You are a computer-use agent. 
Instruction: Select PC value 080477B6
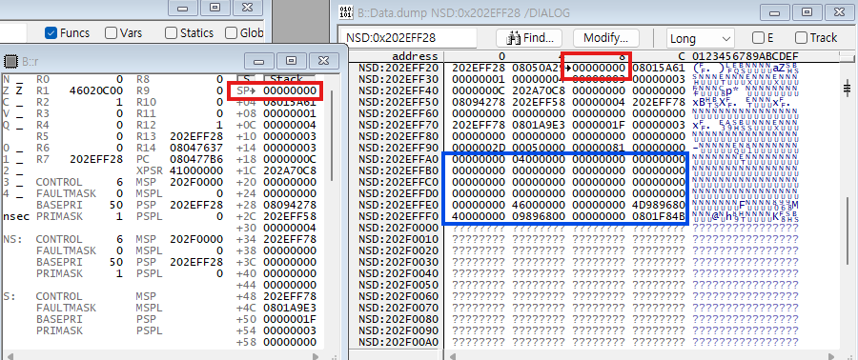pos(196,159)
